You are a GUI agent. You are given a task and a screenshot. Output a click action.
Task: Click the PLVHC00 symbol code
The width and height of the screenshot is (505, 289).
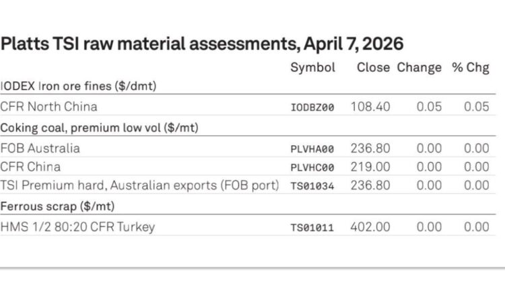tap(312, 167)
